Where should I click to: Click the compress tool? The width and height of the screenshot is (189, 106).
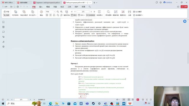coord(129,13)
